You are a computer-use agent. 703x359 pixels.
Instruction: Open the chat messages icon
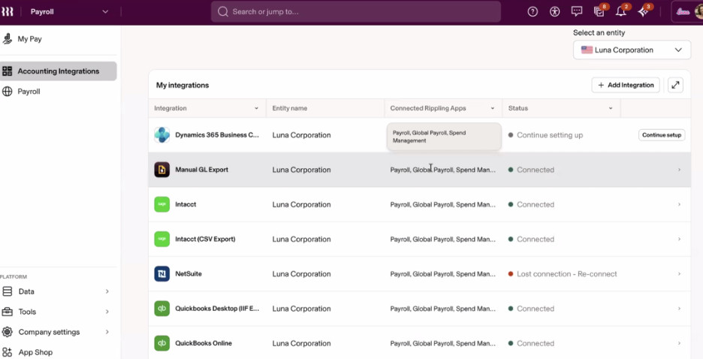coord(577,12)
